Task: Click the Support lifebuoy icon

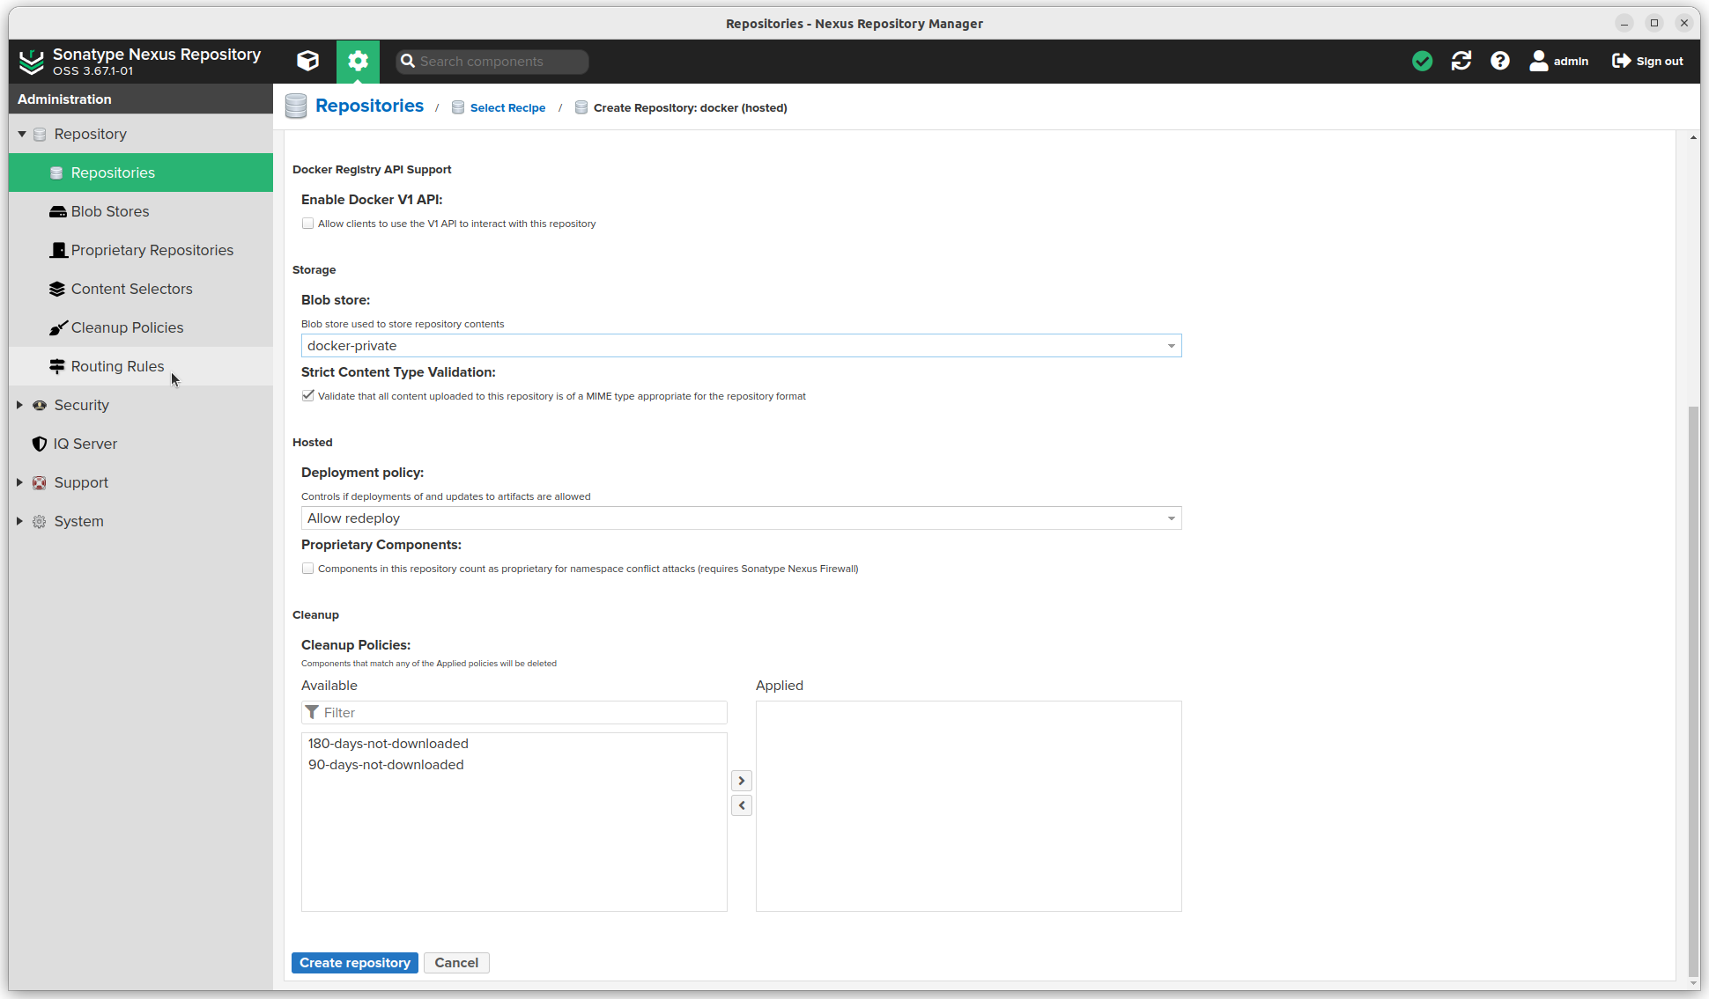Action: [40, 482]
